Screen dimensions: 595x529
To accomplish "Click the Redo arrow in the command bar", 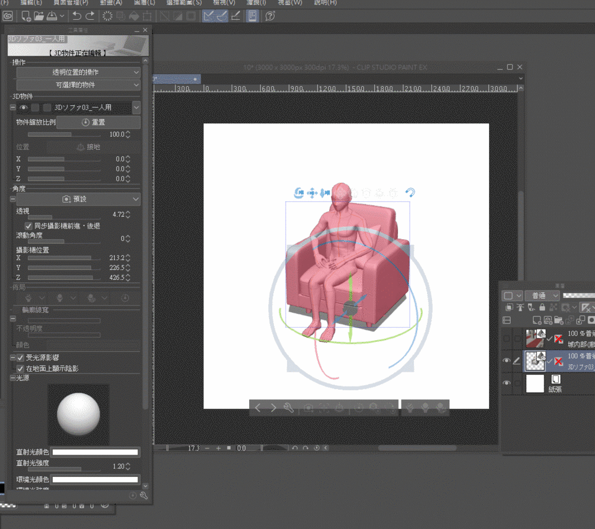I will pyautogui.click(x=90, y=16).
